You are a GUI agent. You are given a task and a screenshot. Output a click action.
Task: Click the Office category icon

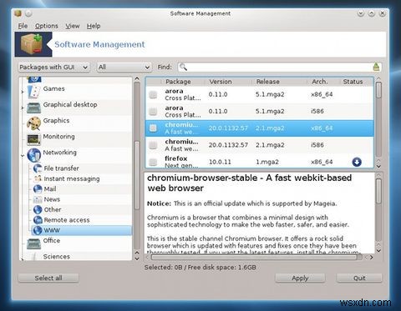pyautogui.click(x=33, y=243)
